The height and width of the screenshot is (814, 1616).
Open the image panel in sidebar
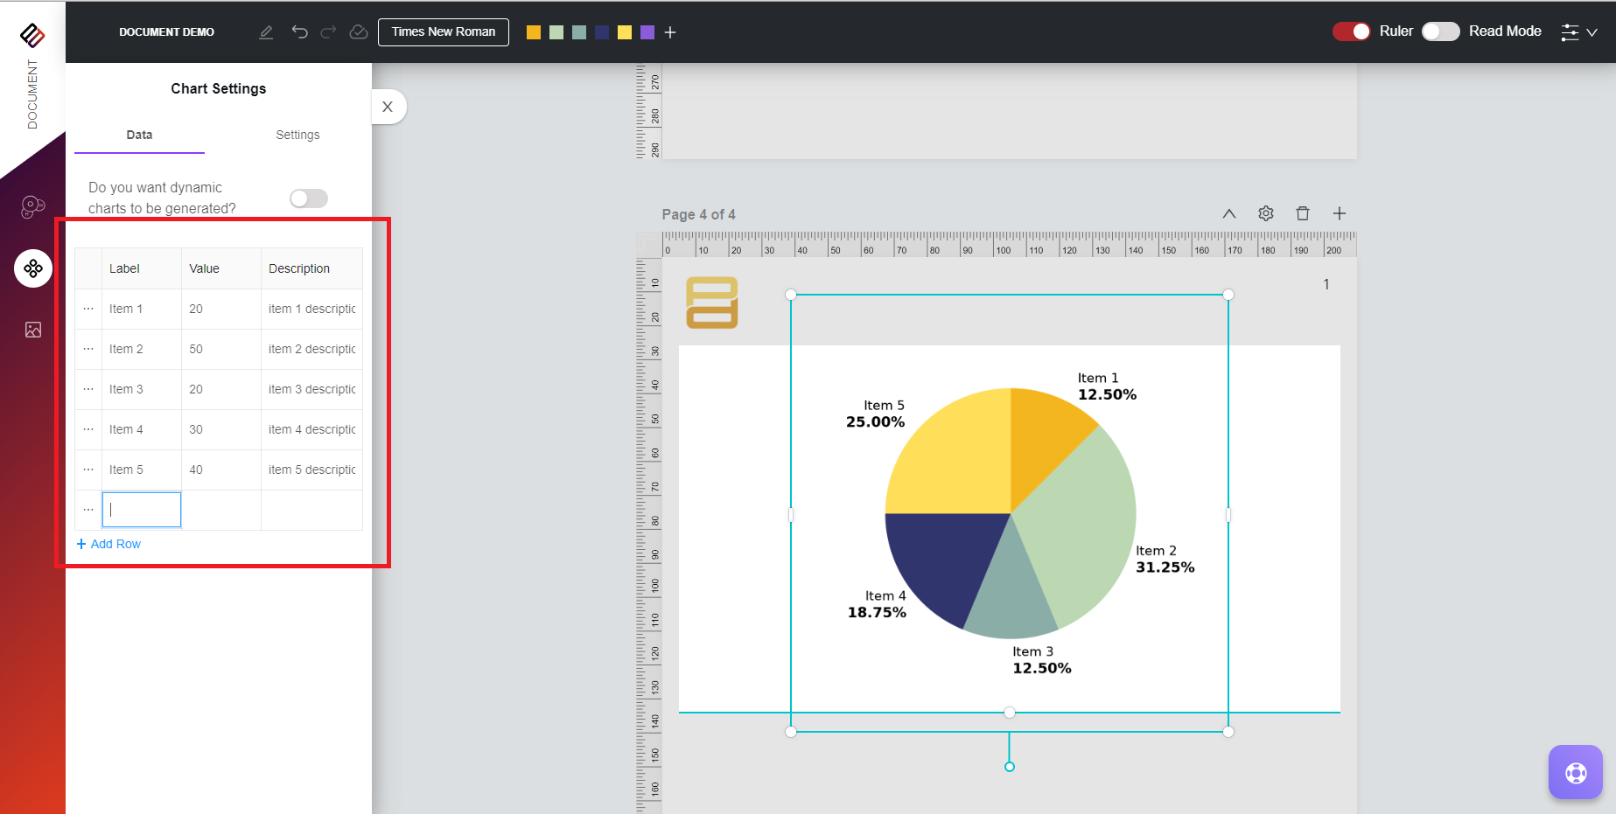pyautogui.click(x=33, y=330)
